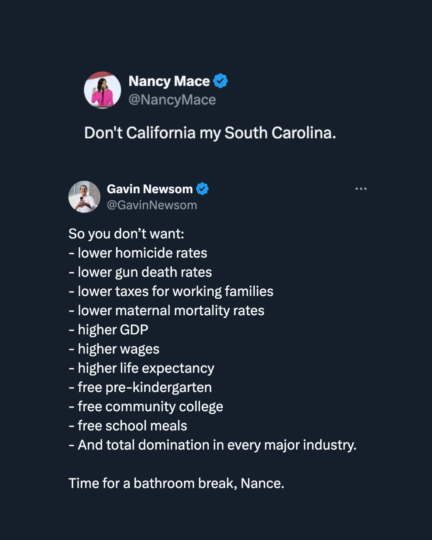Click the Gavin Newsom display name
432x540 pixels.
(150, 189)
